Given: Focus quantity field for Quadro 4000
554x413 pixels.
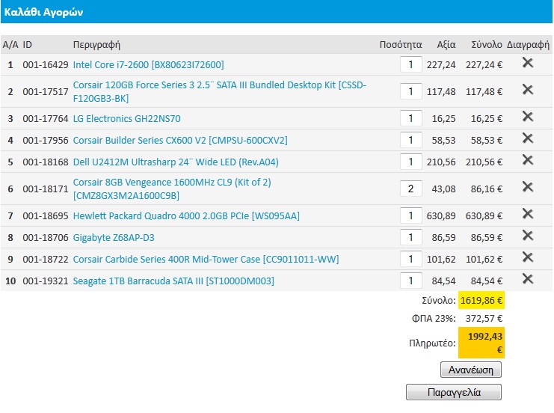Looking at the screenshot, I should [x=411, y=215].
